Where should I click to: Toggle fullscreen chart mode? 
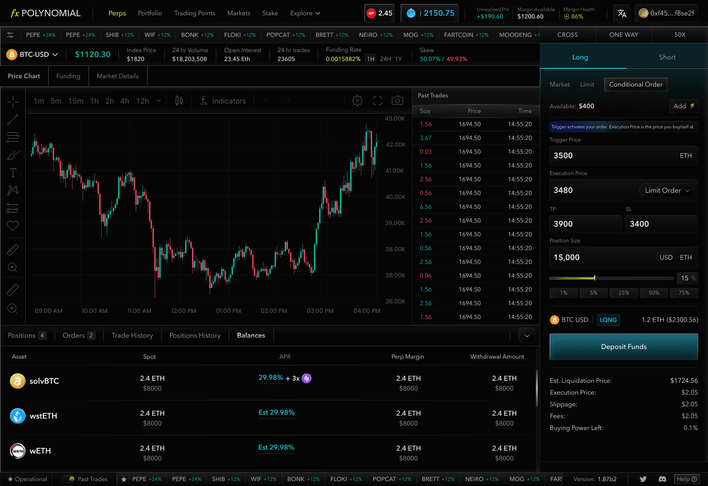[x=378, y=101]
